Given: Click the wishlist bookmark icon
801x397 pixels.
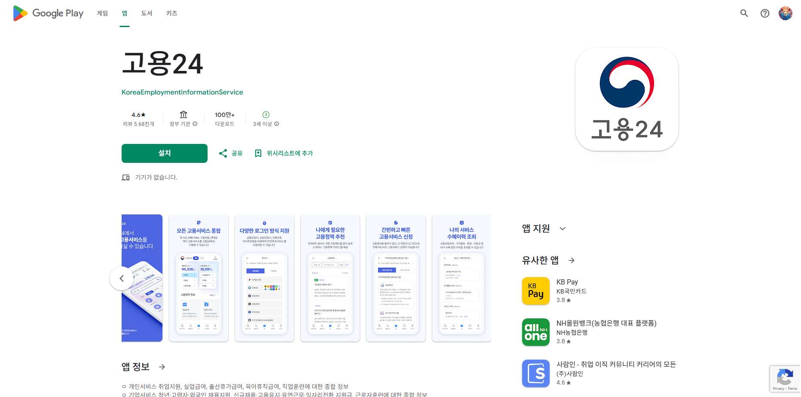Looking at the screenshot, I should pos(258,153).
